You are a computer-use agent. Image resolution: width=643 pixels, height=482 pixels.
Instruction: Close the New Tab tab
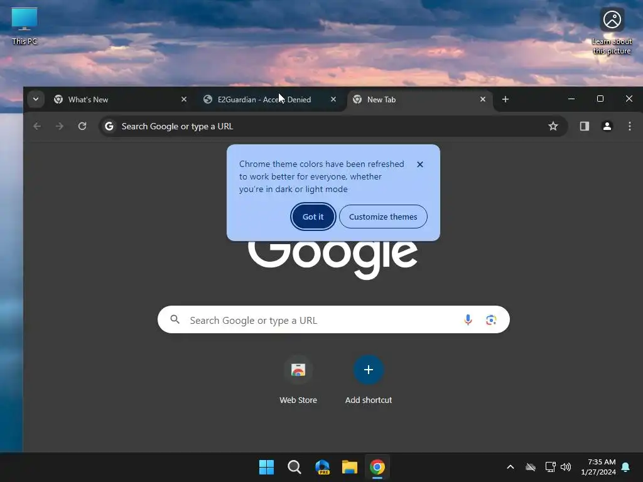483,99
